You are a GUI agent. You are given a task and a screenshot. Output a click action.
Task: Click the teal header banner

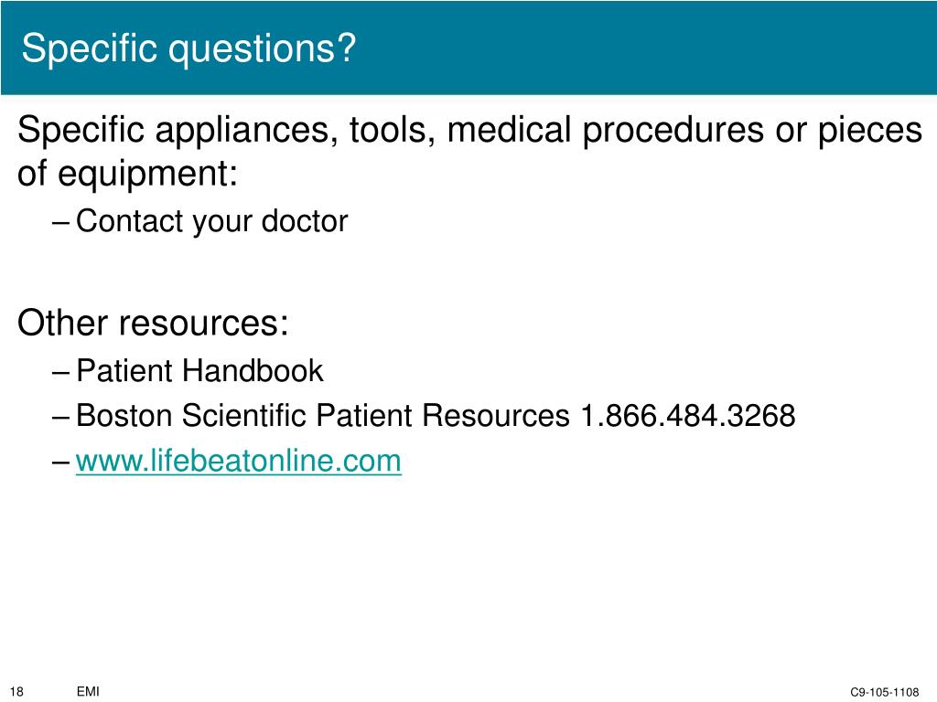(x=468, y=48)
